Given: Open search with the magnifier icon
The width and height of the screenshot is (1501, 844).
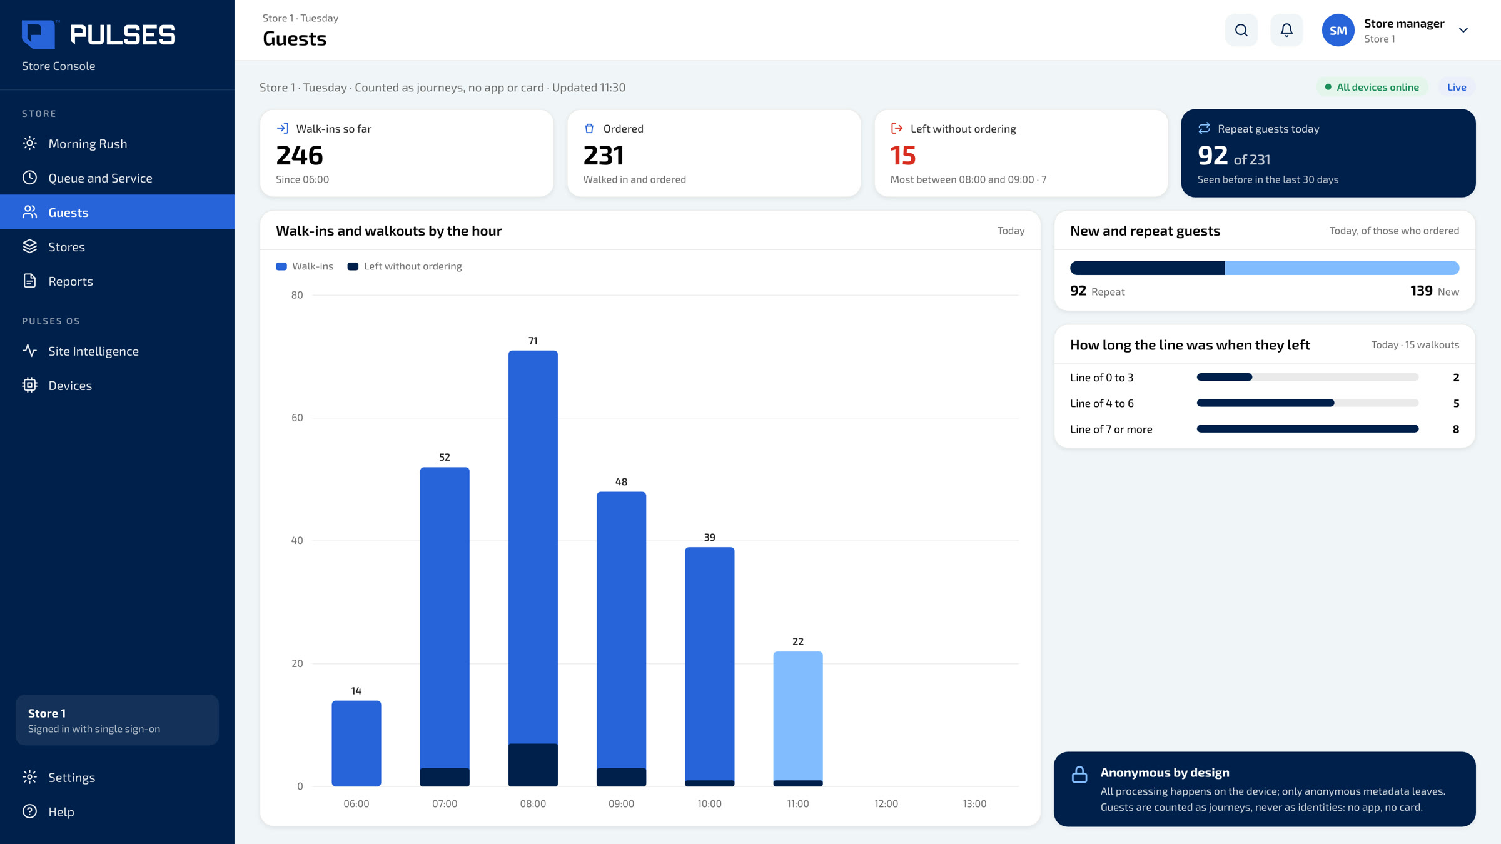Looking at the screenshot, I should [1241, 30].
